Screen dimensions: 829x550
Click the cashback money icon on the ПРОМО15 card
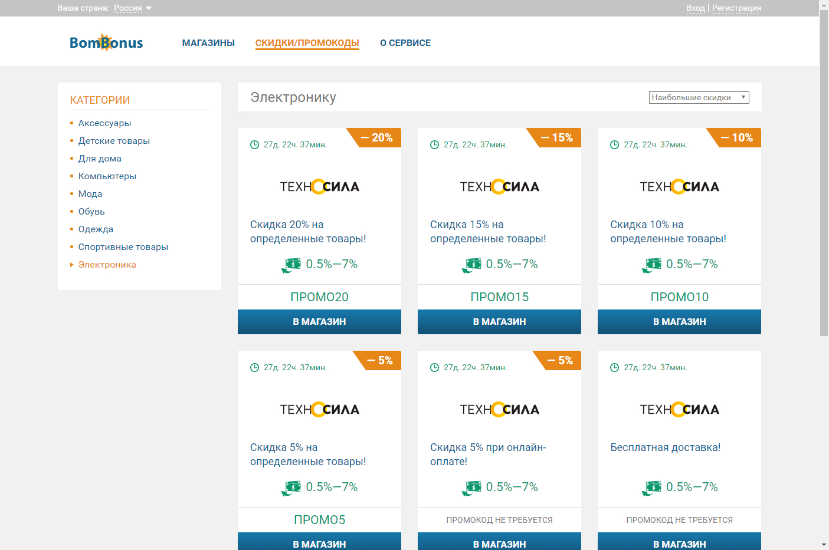[x=471, y=265]
